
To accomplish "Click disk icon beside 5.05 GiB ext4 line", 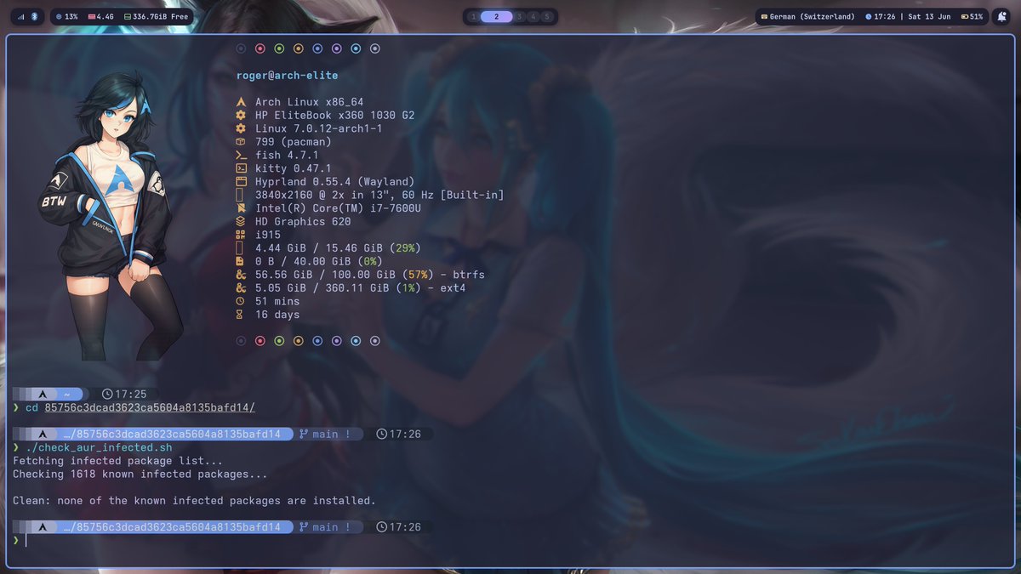I will pos(241,287).
